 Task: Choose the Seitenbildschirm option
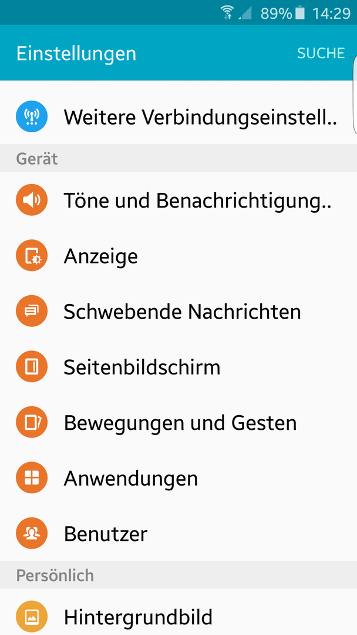[178, 367]
